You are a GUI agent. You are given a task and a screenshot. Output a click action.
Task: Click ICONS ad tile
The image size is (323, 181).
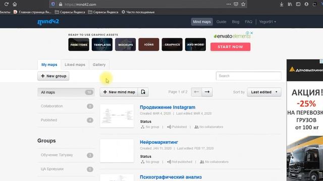point(149,44)
